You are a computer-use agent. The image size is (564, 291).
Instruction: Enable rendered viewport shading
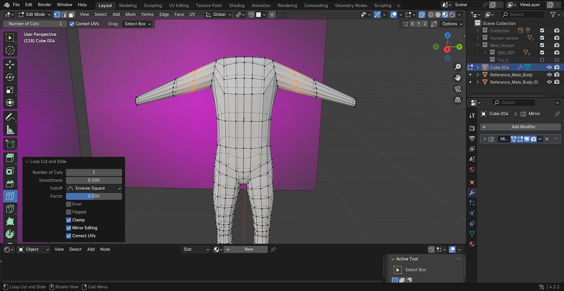[x=452, y=14]
